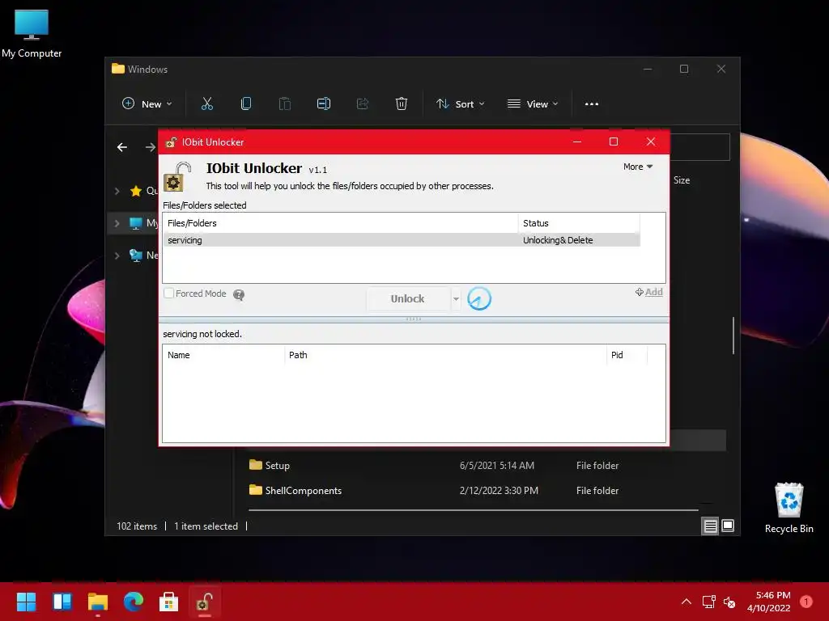Open Microsoft Store from the taskbar
The height and width of the screenshot is (621, 829).
[x=168, y=602]
